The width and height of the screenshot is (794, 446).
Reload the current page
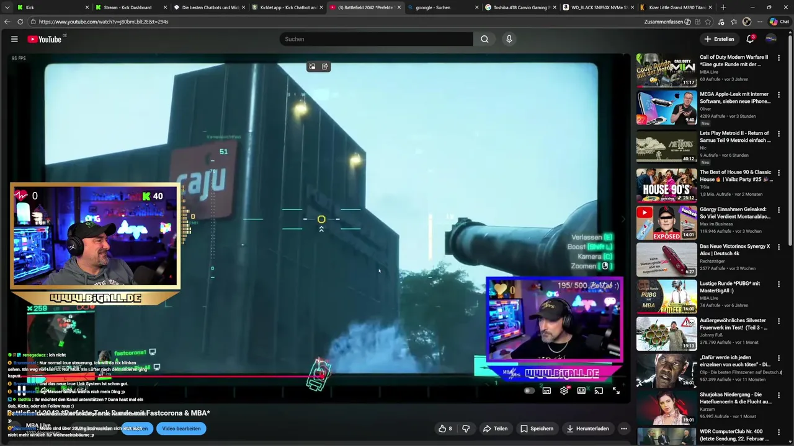coord(20,22)
